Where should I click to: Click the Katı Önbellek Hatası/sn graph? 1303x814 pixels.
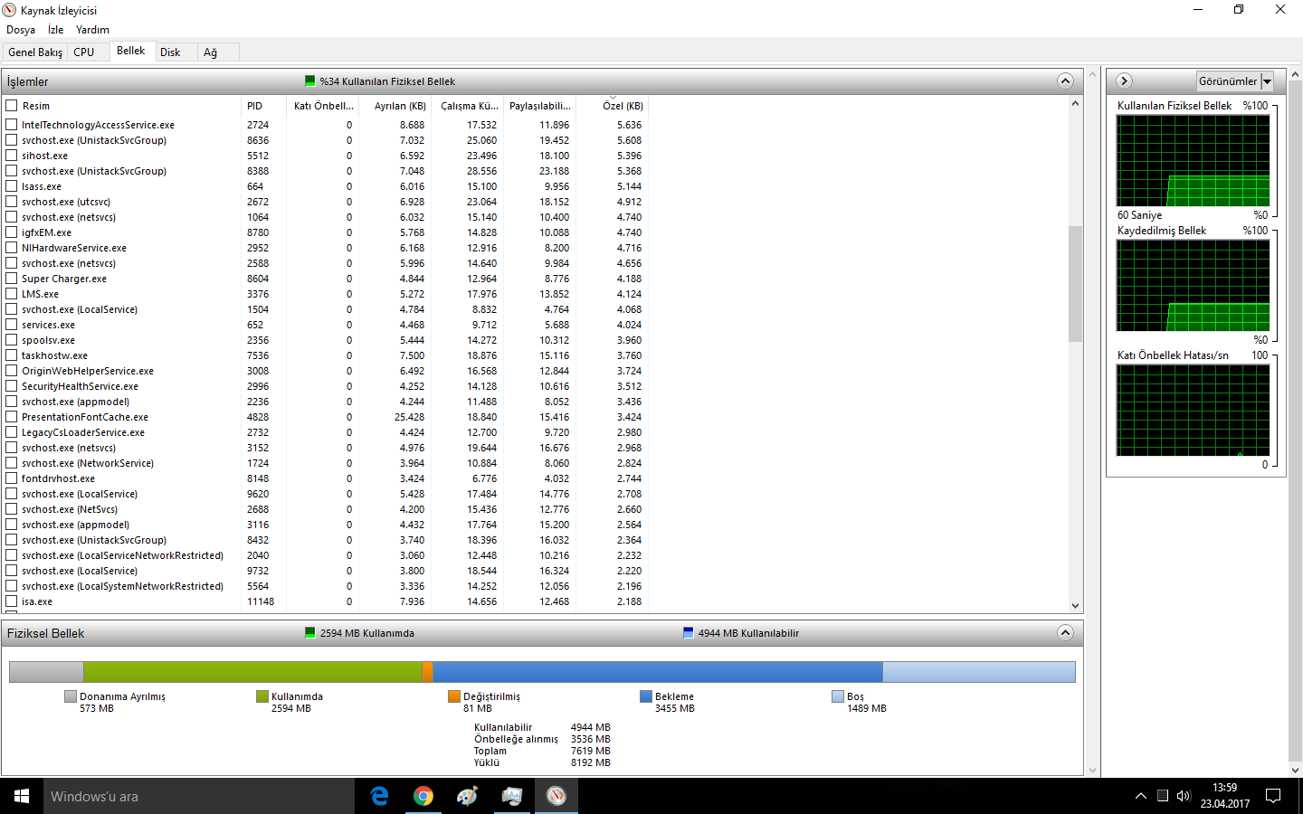click(x=1193, y=411)
